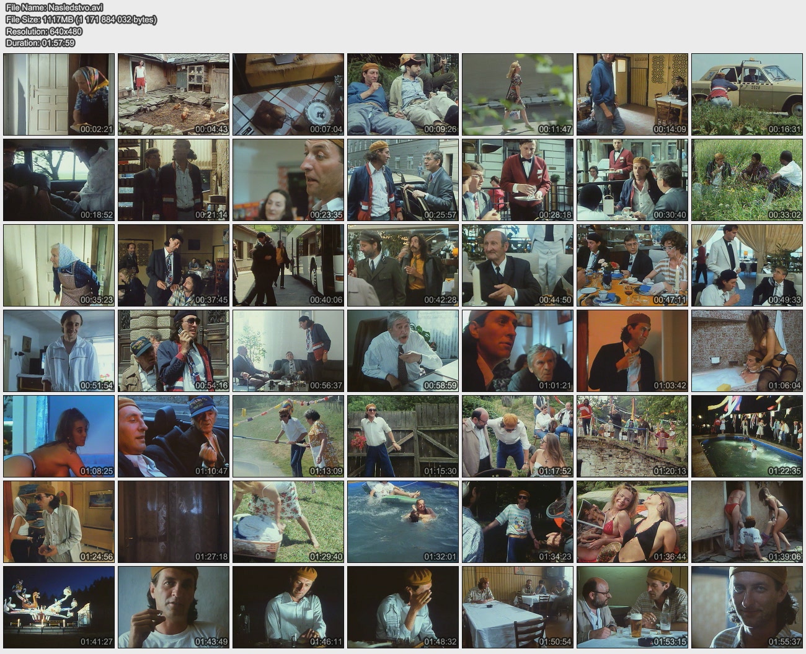The width and height of the screenshot is (806, 654).
Task: Click the thumbnail marked 00:51:54
Action: [x=59, y=351]
